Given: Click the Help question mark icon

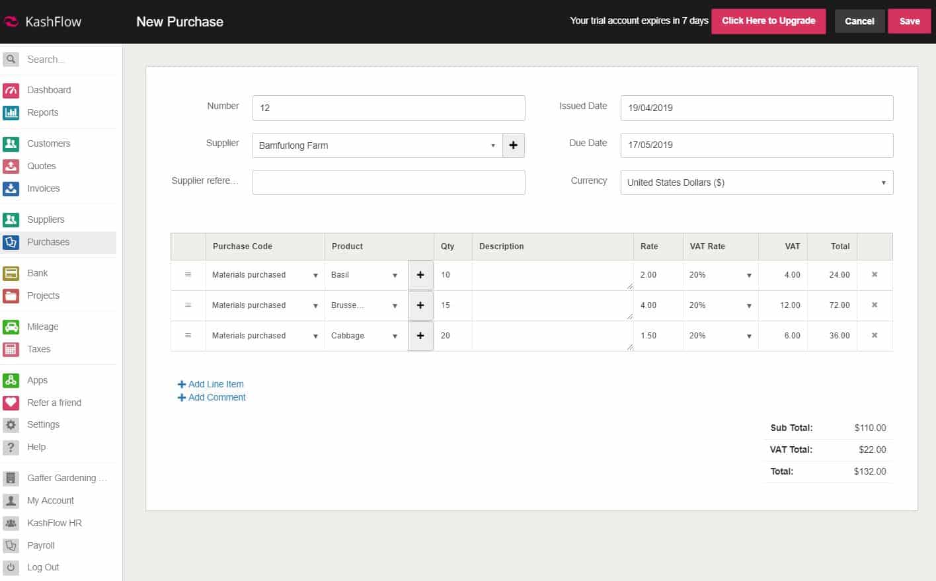Looking at the screenshot, I should [x=11, y=447].
